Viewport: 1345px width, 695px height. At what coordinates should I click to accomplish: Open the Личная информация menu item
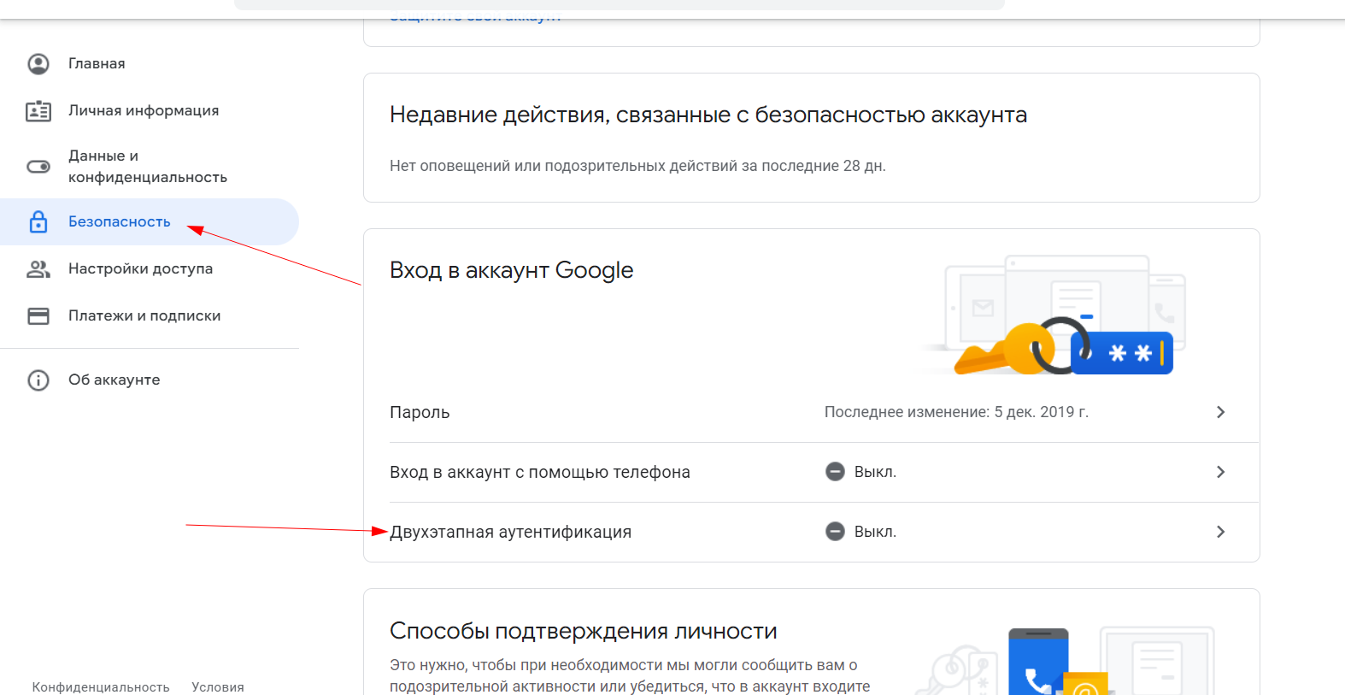[144, 111]
